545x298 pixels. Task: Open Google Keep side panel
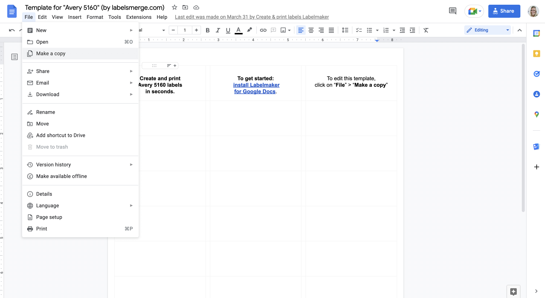pos(536,54)
